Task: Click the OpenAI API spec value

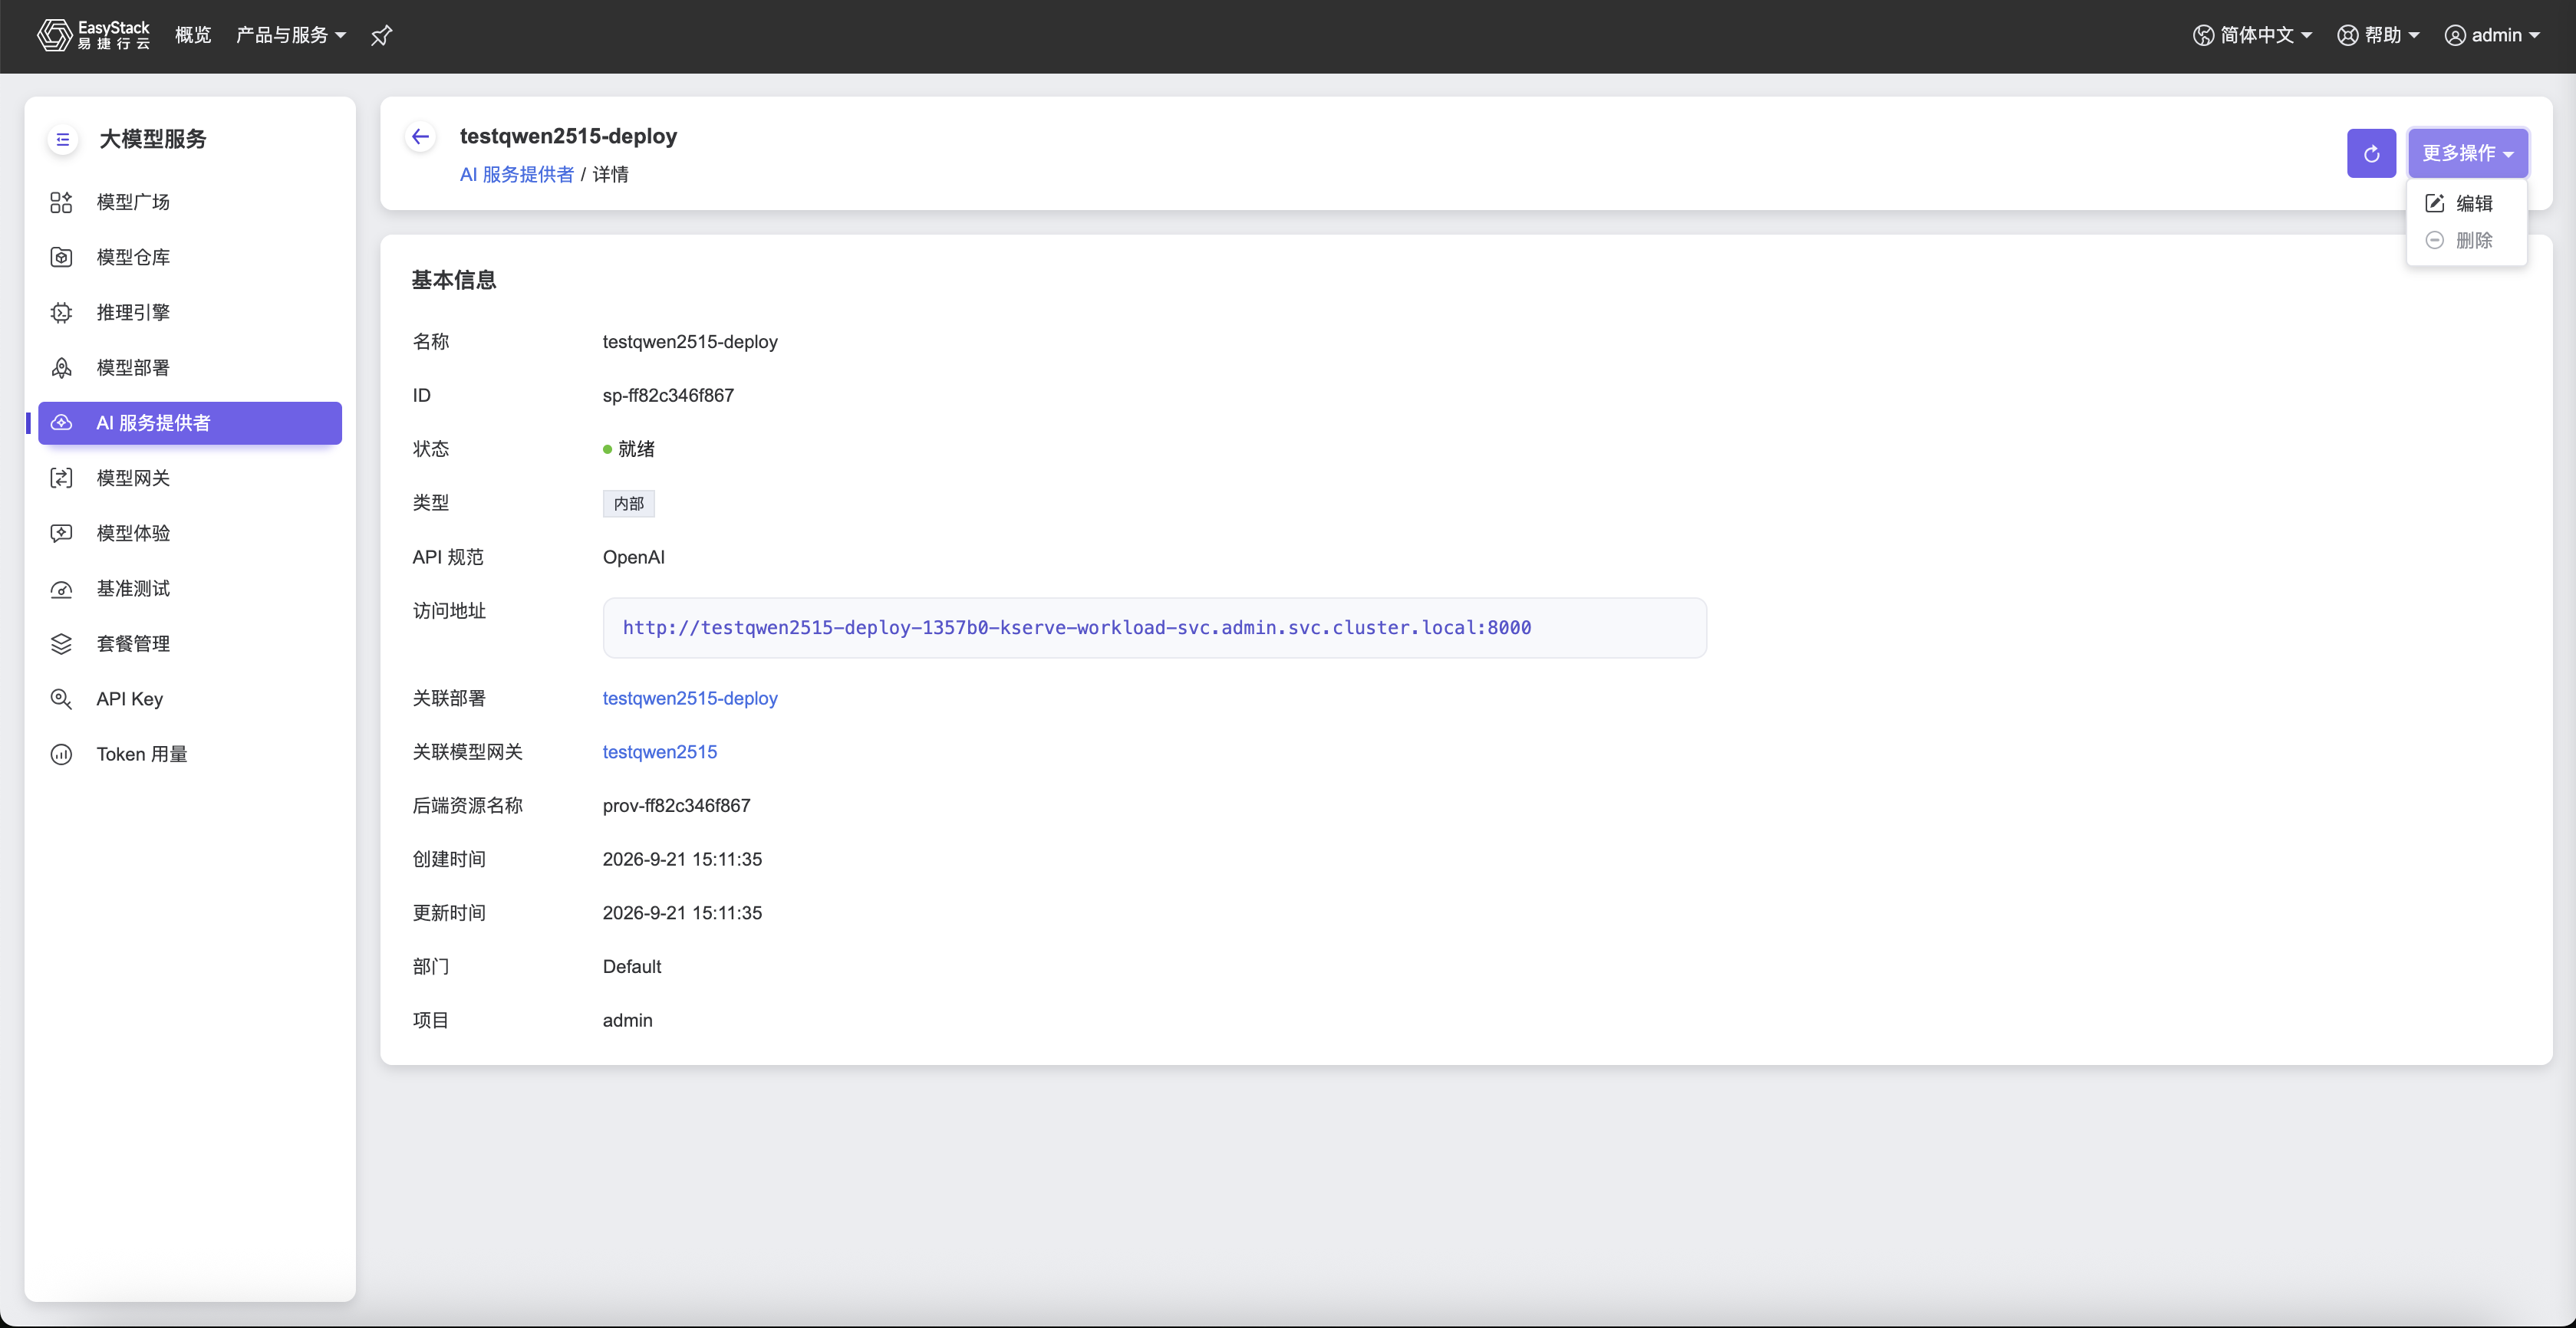Action: pos(633,557)
